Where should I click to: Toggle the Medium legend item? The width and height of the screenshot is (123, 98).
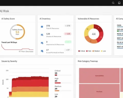(96, 51)
